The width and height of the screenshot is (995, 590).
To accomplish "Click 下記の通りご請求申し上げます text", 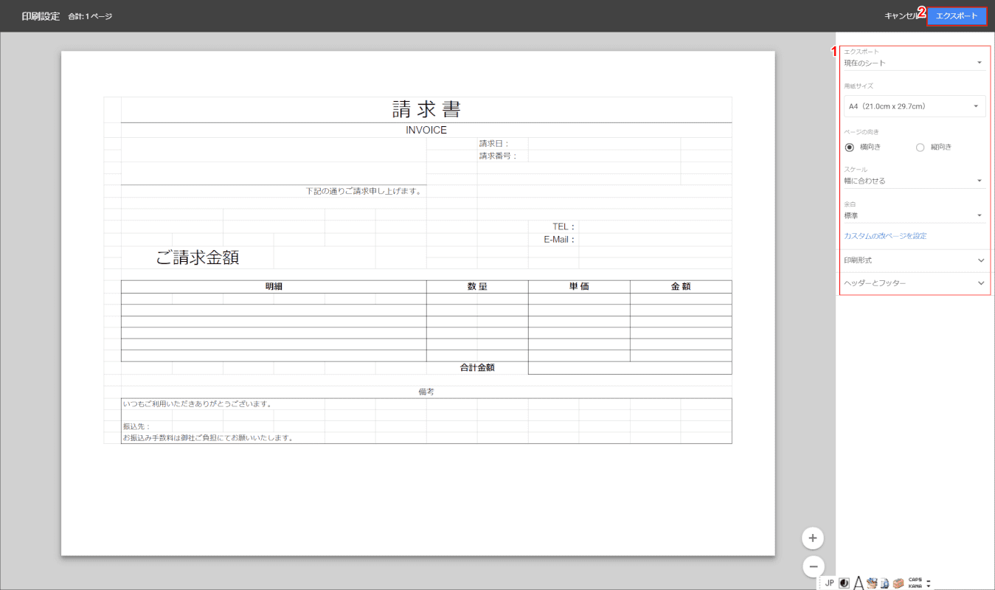I will (x=364, y=191).
